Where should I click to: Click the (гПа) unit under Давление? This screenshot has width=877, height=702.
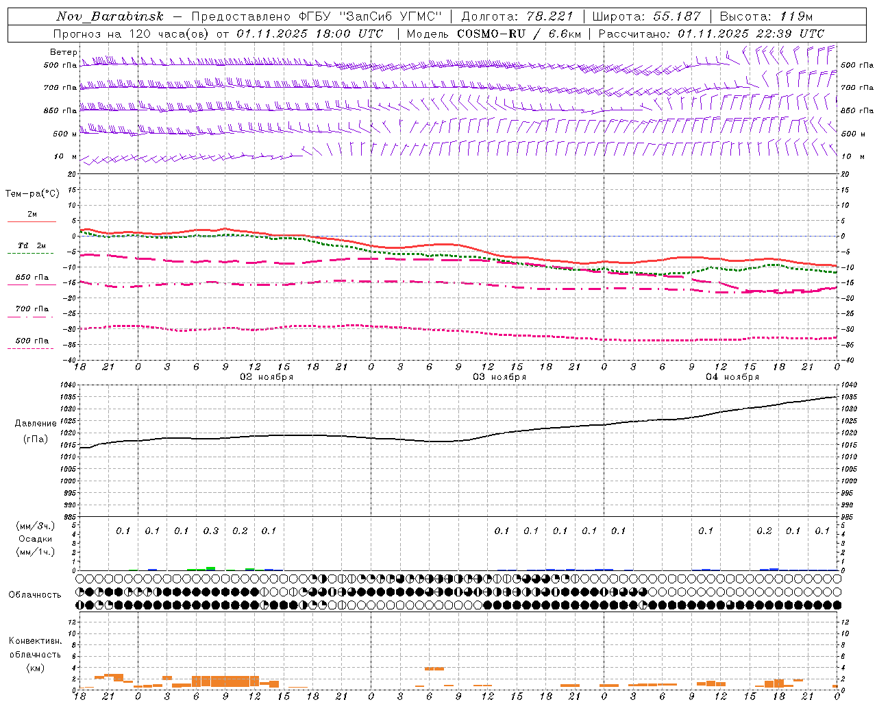pyautogui.click(x=36, y=439)
